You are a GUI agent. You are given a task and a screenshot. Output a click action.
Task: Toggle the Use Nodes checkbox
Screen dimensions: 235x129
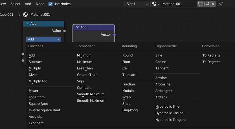50,4
